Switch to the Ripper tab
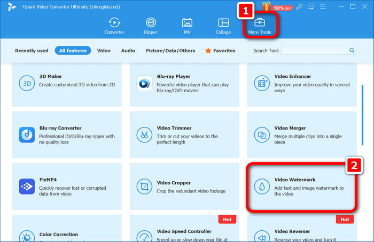Viewport: 374px width, 242px height. pos(151,26)
